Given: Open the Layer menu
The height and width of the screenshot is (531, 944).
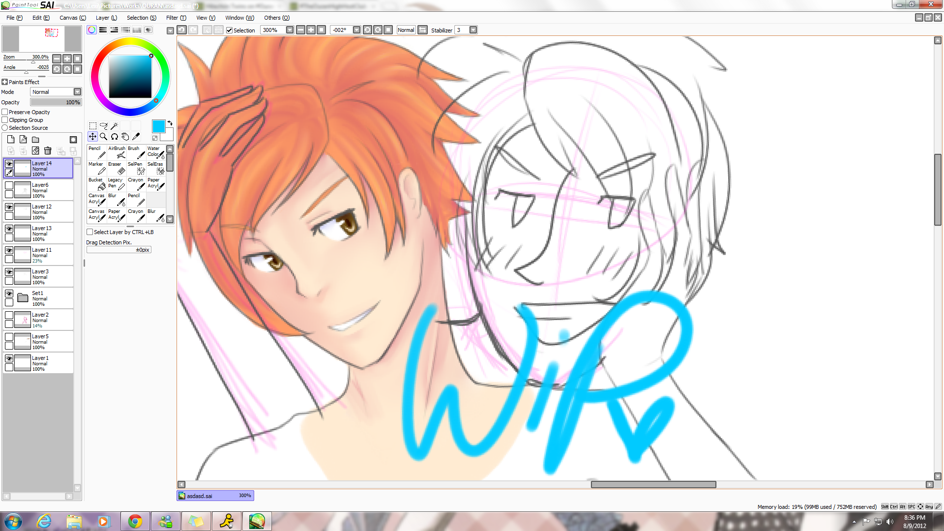Looking at the screenshot, I should point(106,18).
